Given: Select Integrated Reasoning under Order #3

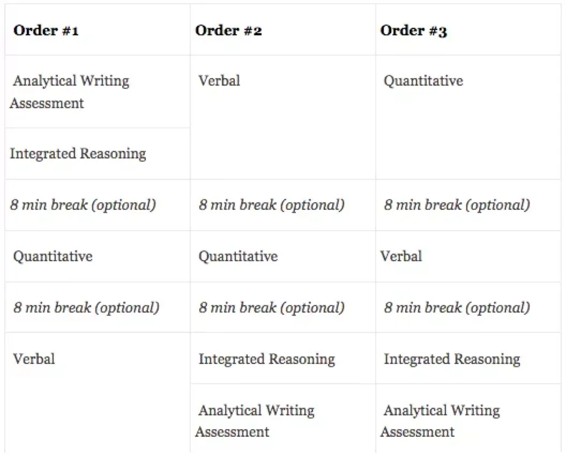Looking at the screenshot, I should coord(452,359).
